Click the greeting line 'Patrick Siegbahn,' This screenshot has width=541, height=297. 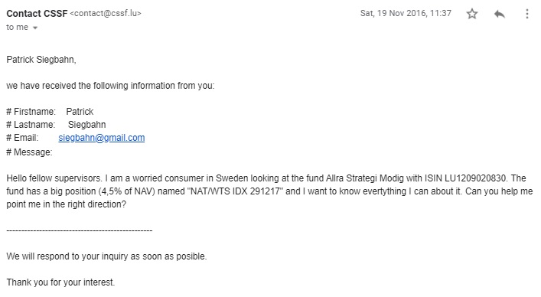point(41,60)
